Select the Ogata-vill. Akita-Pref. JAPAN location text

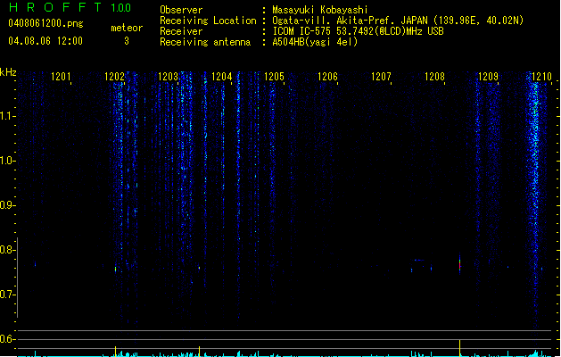398,21
